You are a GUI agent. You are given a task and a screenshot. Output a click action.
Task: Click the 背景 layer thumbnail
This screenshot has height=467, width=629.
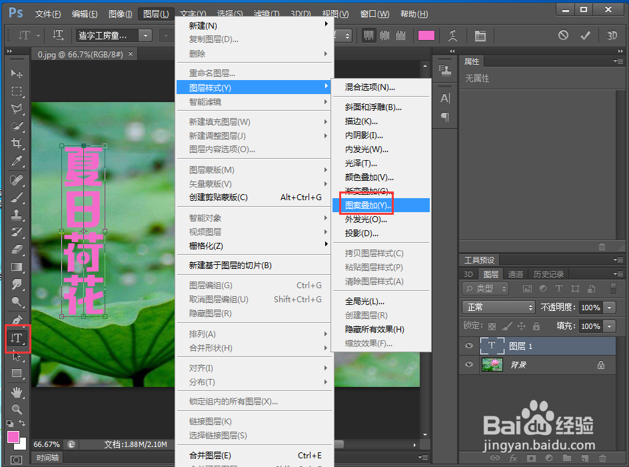492,364
